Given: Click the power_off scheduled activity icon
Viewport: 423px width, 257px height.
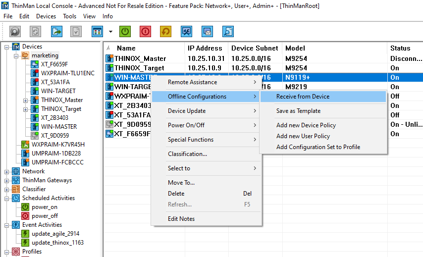Looking at the screenshot, I should pyautogui.click(x=25, y=216).
